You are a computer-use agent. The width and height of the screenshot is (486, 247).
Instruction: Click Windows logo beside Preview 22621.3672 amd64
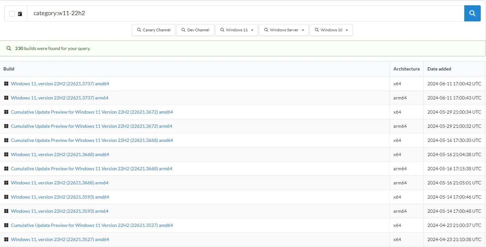[6, 112]
